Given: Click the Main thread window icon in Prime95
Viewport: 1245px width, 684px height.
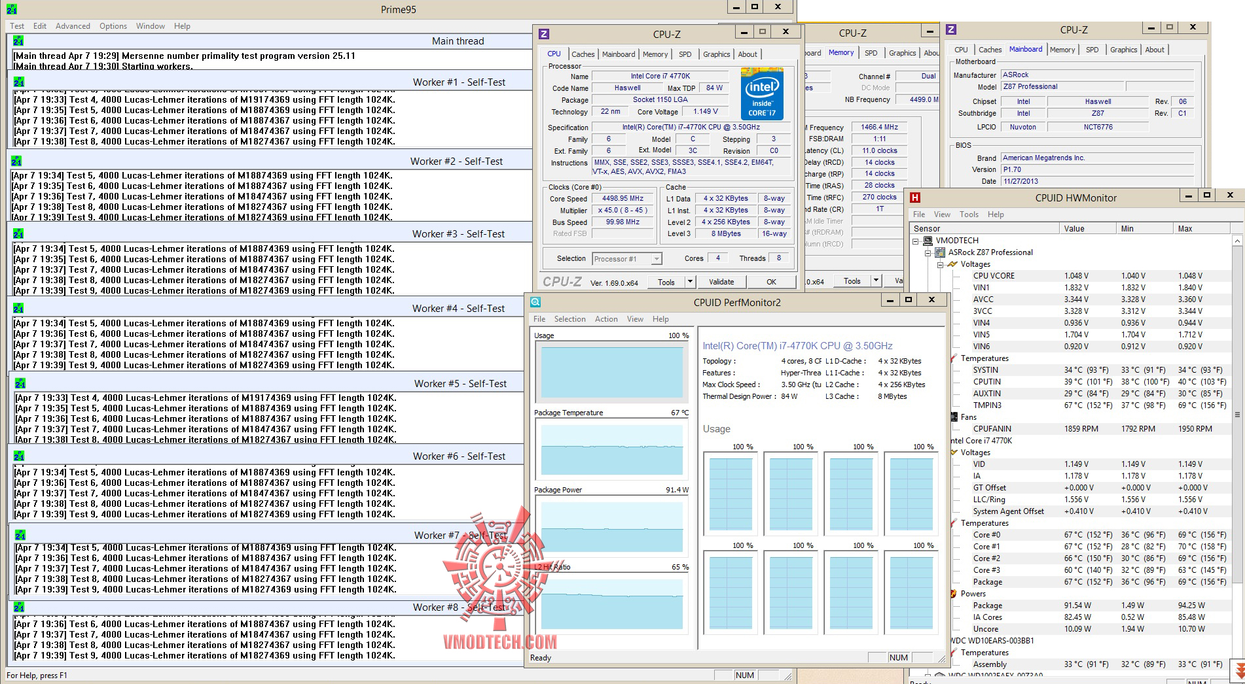Looking at the screenshot, I should (18, 41).
